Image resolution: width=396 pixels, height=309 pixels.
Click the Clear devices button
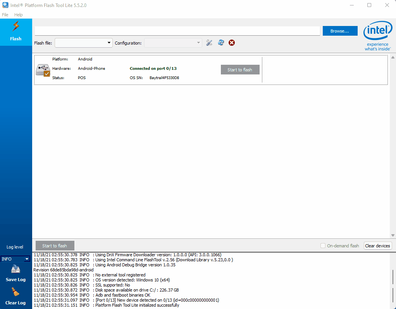tap(377, 245)
